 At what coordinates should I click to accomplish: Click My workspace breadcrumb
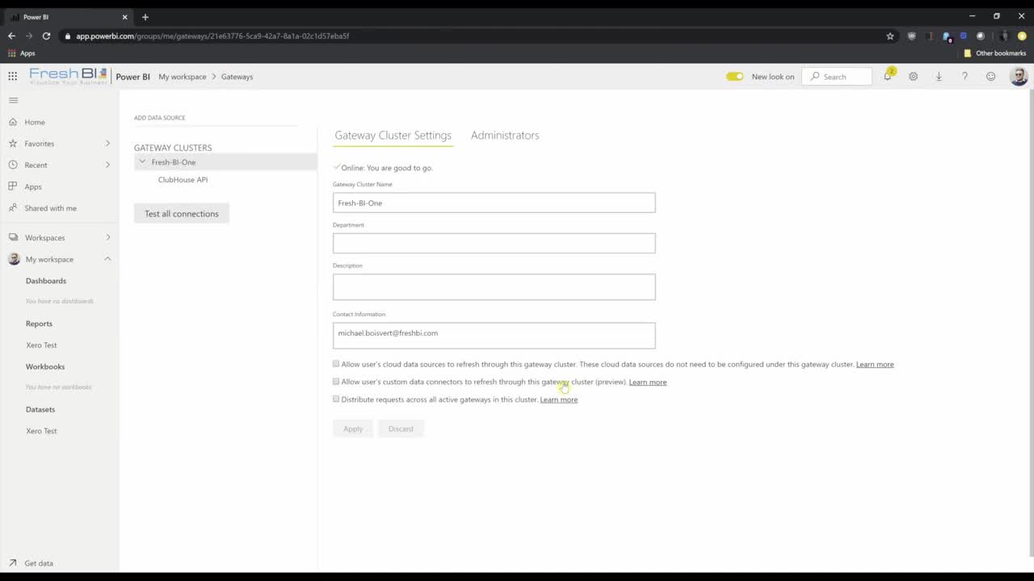(183, 77)
